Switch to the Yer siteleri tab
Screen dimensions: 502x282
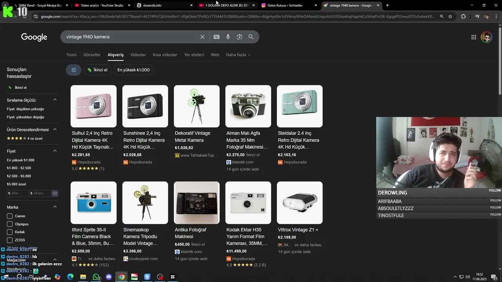point(194,55)
